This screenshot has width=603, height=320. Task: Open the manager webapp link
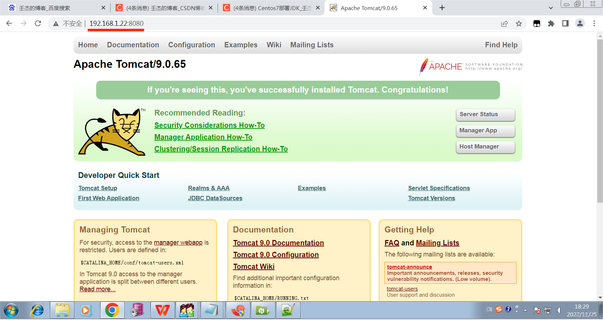point(178,243)
